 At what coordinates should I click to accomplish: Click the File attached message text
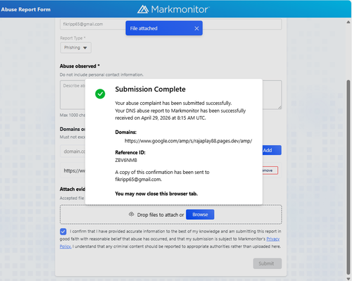(144, 28)
